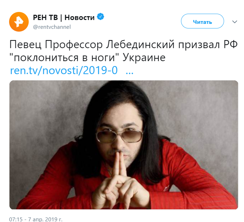This screenshot has width=244, height=222.
Task: Click the clasped hands in the photo
Action: (119, 182)
